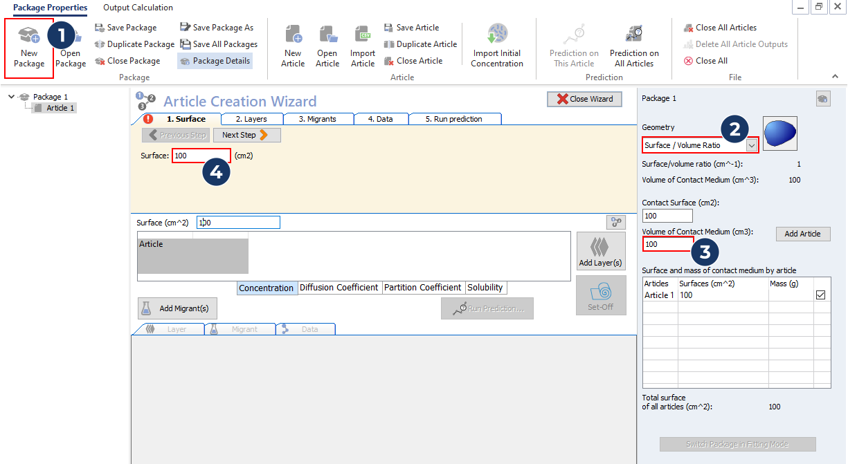The height and width of the screenshot is (464, 848).
Task: Open the 2. Layers wizard tab
Action: 252,119
